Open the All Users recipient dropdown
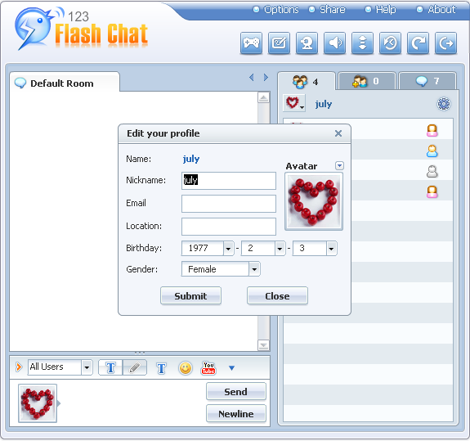 pos(87,367)
